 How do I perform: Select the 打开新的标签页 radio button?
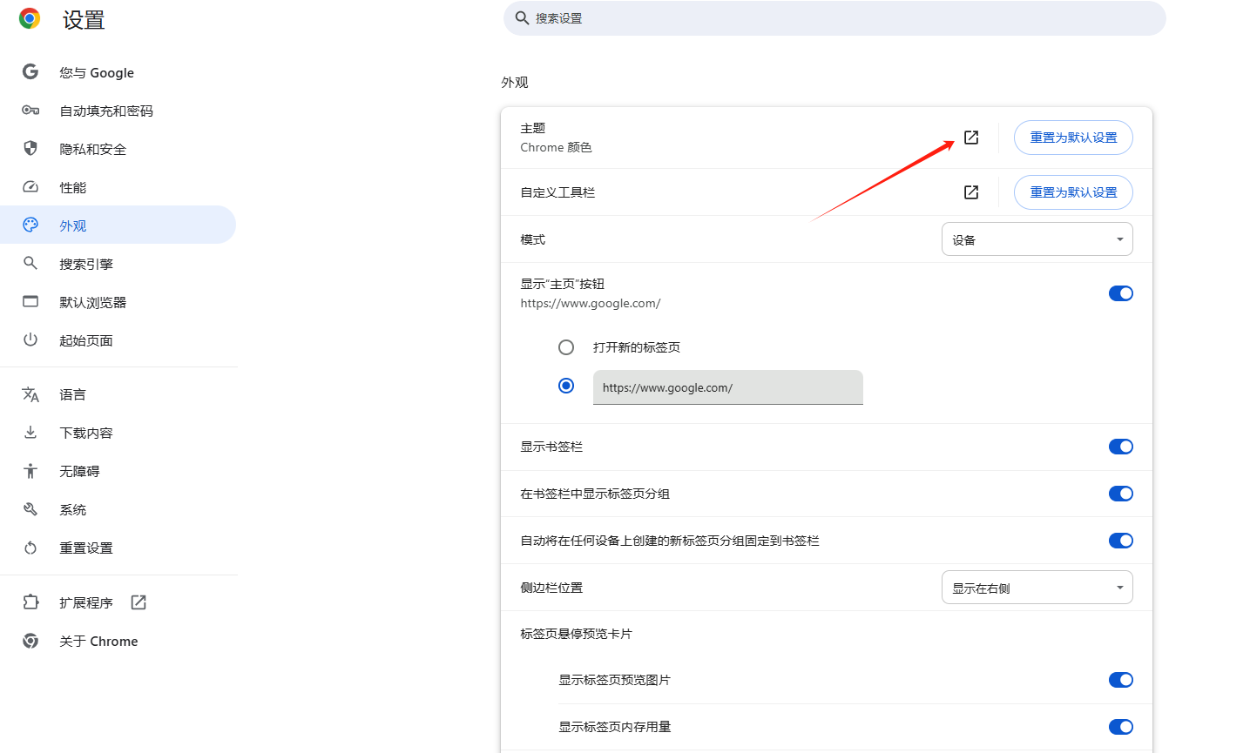[x=566, y=347]
